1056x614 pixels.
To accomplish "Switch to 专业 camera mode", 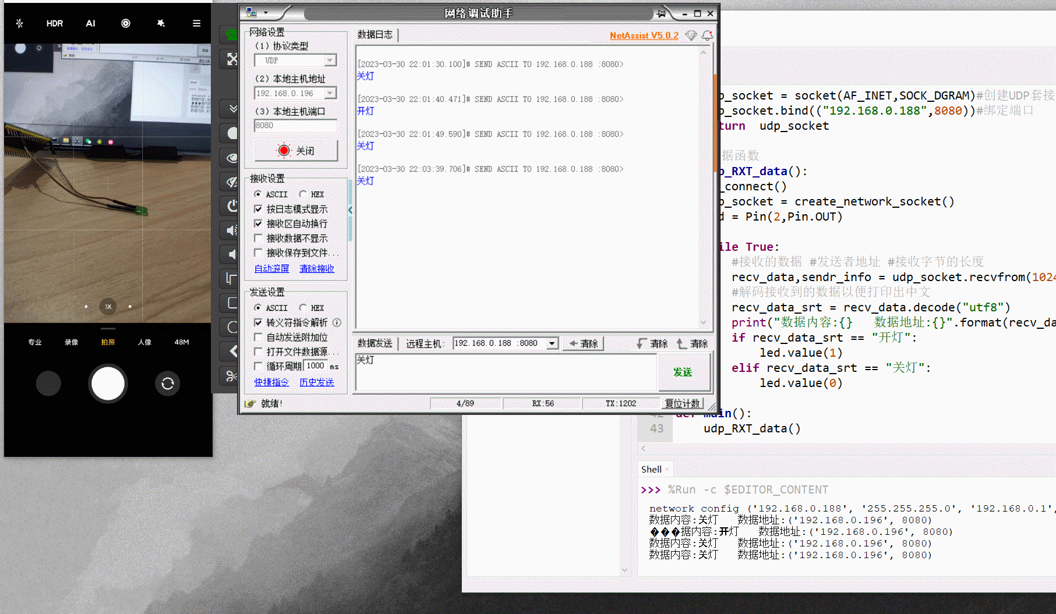I will tap(35, 342).
